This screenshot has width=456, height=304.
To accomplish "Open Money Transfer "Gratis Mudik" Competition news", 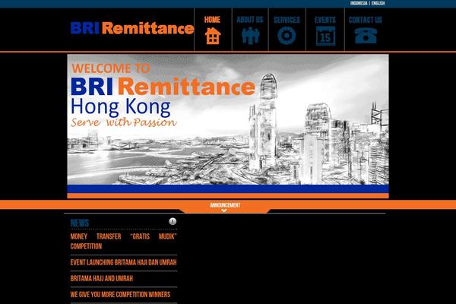I will pos(124,241).
